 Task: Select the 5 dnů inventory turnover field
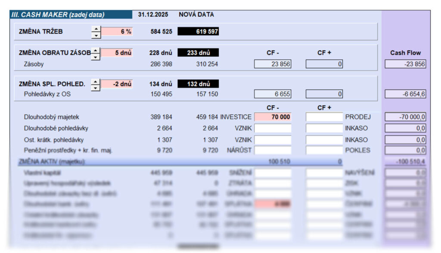(x=116, y=53)
